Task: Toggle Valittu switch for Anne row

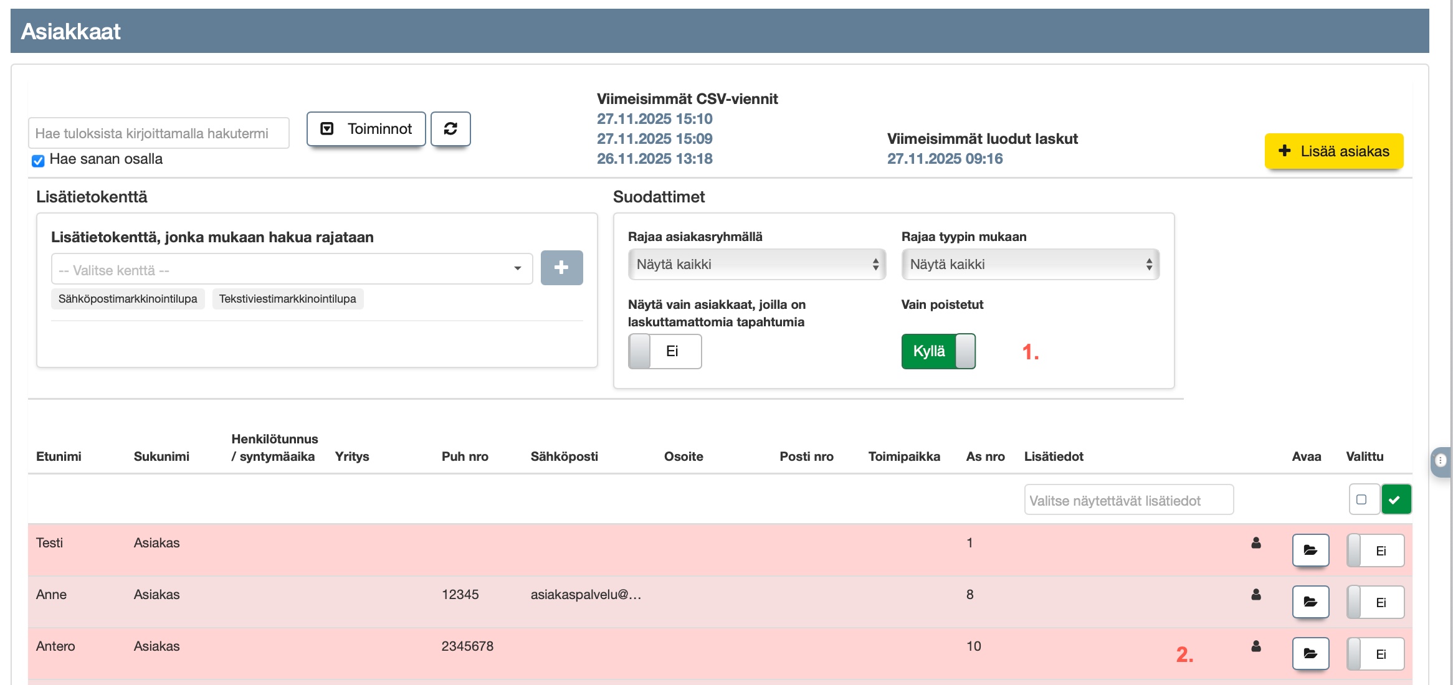Action: pos(1375,602)
